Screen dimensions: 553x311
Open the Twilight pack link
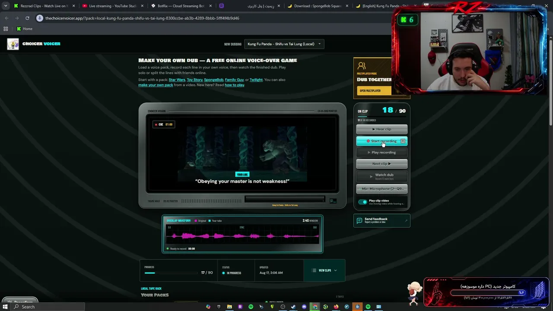point(256,80)
